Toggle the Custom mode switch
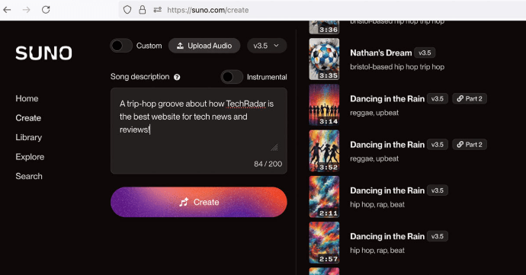Viewport: 526px width, 275px height. pos(121,46)
